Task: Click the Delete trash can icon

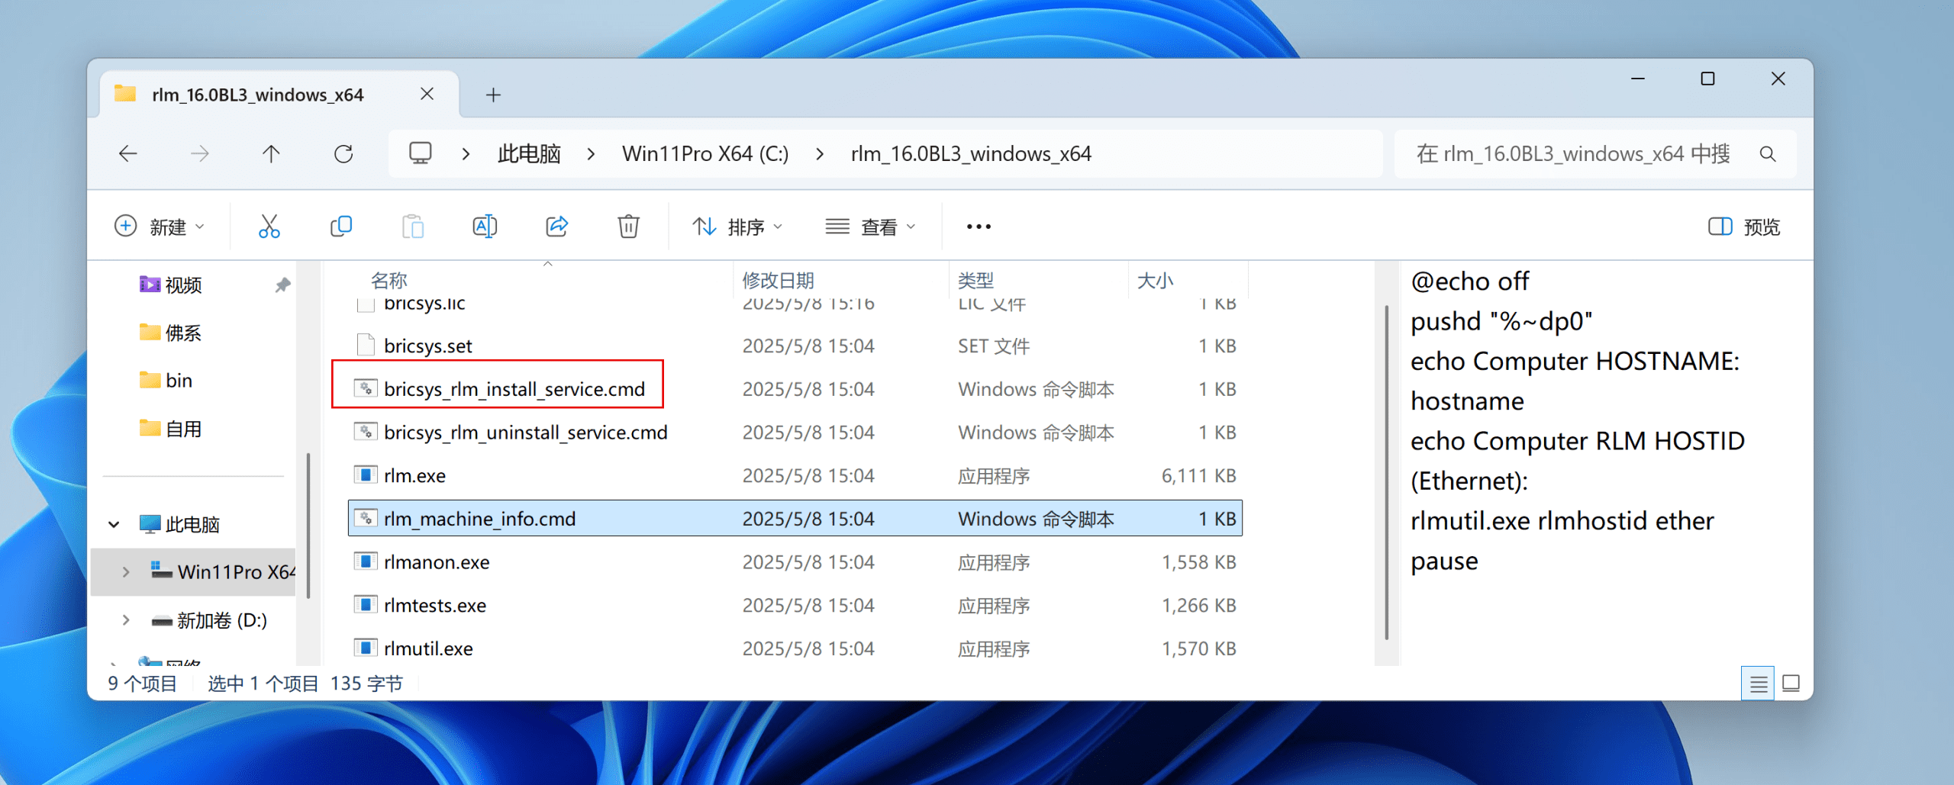Action: tap(628, 227)
